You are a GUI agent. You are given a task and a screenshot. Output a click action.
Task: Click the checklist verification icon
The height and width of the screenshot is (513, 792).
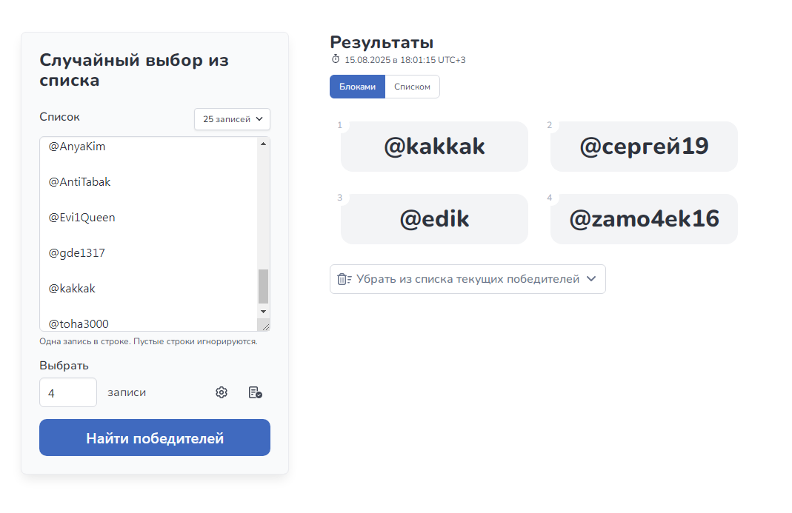tap(255, 392)
